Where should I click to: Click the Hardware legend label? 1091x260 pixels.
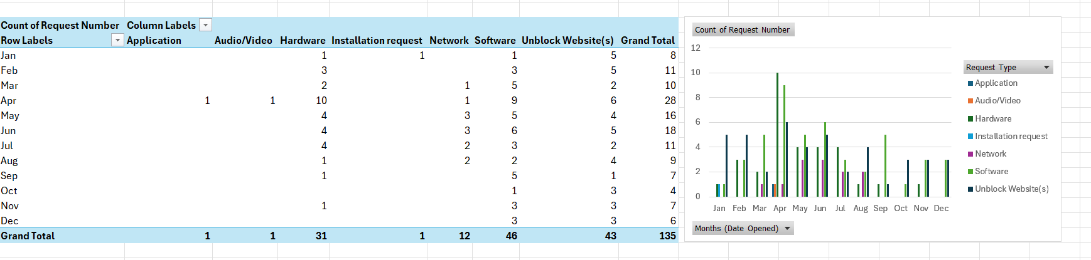click(993, 118)
